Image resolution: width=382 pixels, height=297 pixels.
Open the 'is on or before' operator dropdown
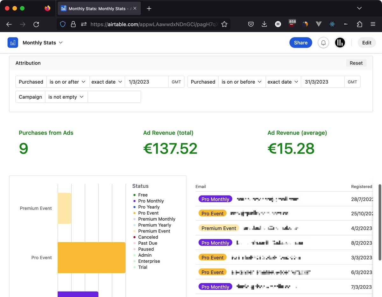pyautogui.click(x=242, y=82)
